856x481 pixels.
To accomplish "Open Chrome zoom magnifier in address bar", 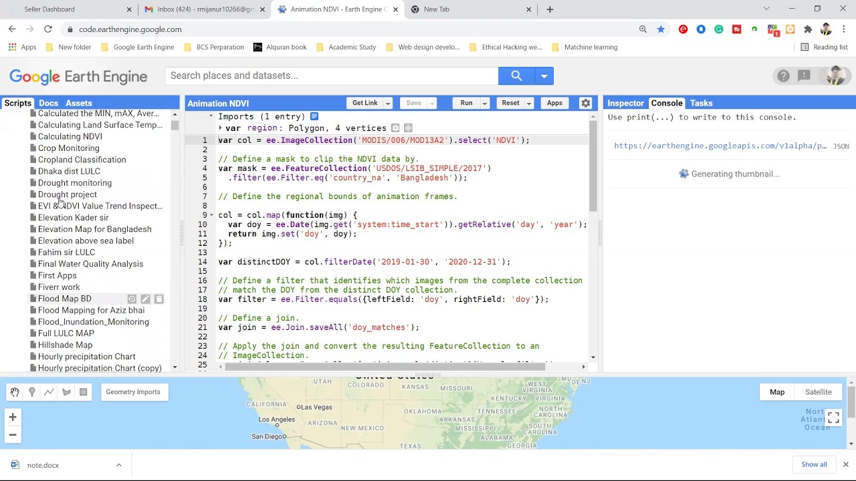I will pyautogui.click(x=643, y=29).
